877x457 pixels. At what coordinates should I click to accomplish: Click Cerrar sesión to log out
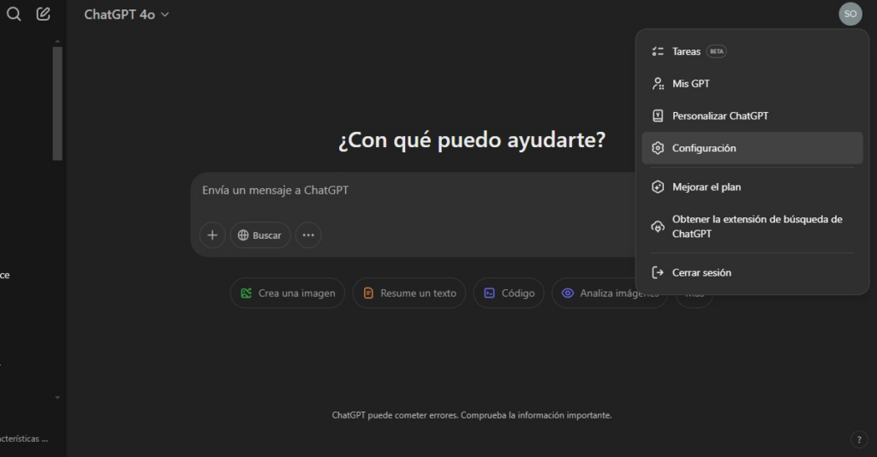pyautogui.click(x=752, y=273)
